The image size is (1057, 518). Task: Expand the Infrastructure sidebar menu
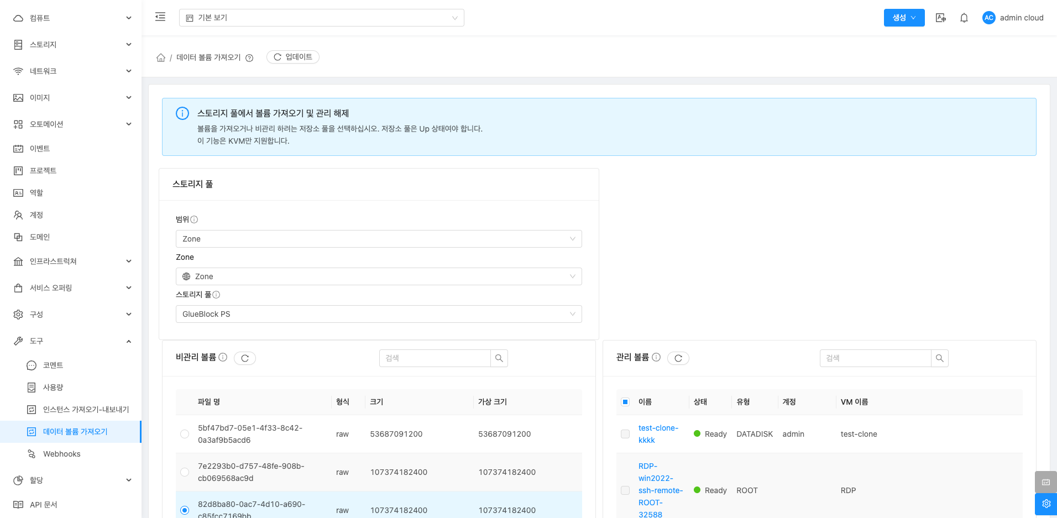point(71,261)
